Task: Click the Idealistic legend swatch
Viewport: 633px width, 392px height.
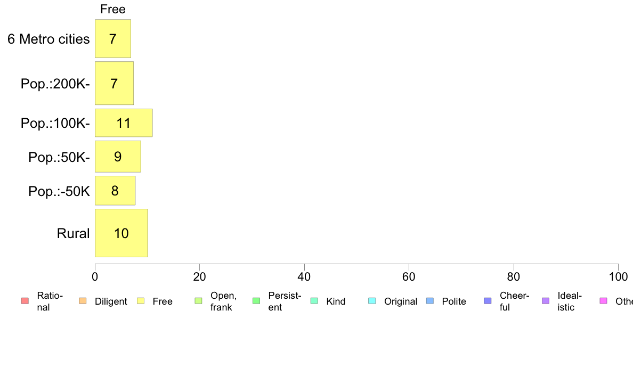Action: tap(546, 301)
